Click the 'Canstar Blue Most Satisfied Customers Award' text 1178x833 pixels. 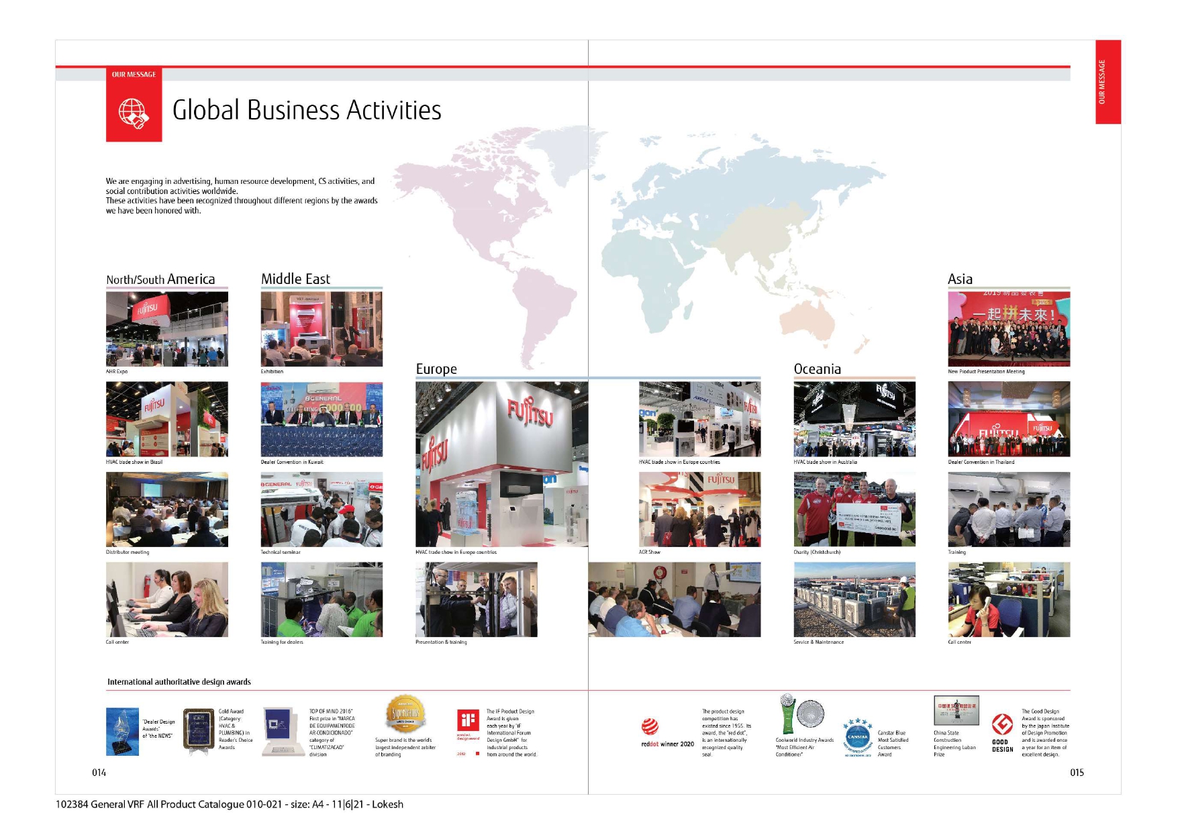893,744
